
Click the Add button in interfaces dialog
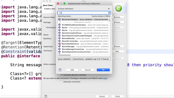pos(72,70)
